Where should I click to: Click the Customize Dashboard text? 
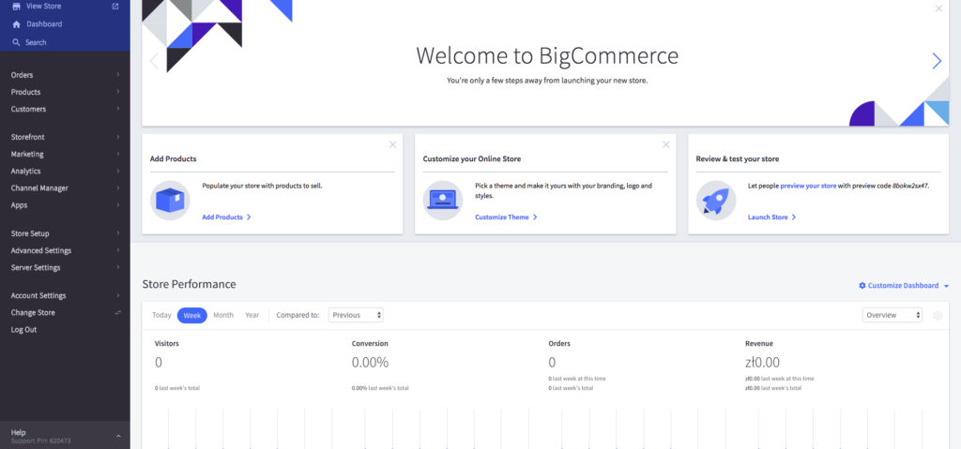click(x=904, y=286)
